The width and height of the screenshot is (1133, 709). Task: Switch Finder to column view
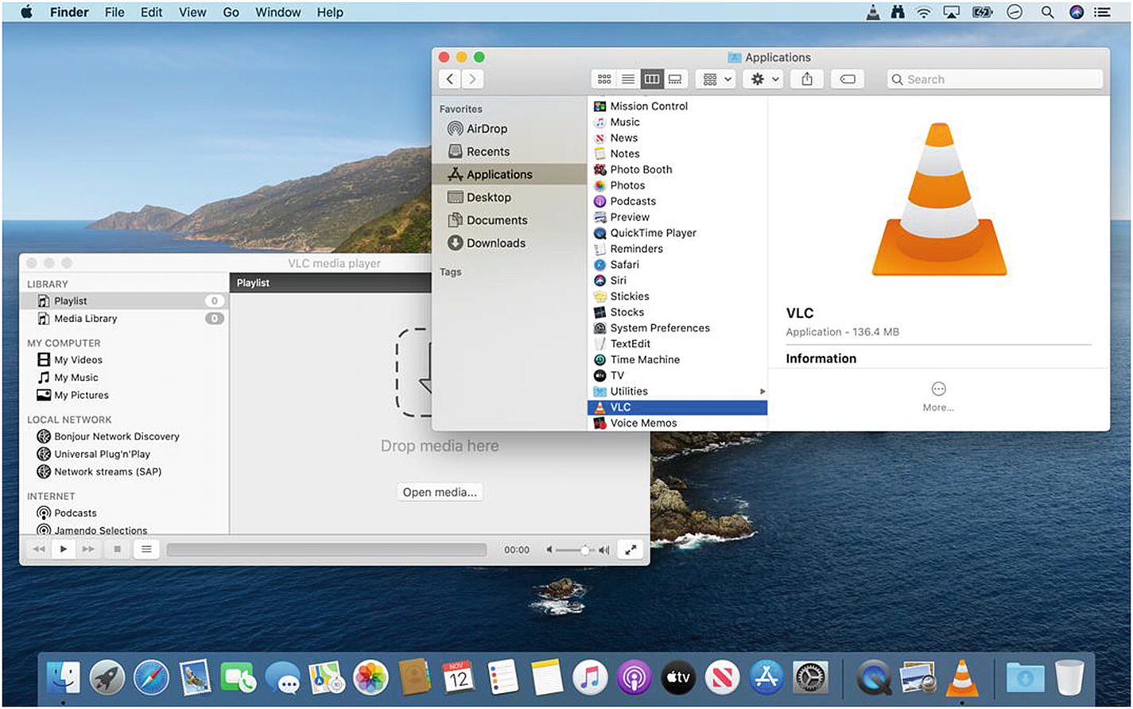[x=652, y=79]
